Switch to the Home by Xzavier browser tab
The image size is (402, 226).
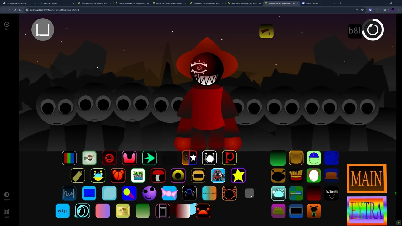(132, 3)
